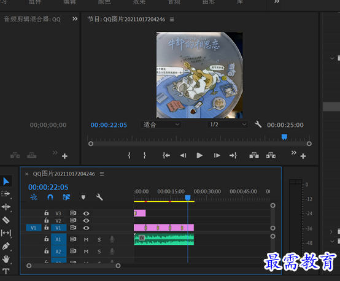Expand audio clip mixer panel overflow

(75, 19)
